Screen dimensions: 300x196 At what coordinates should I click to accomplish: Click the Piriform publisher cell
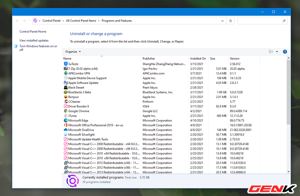coord(148,102)
